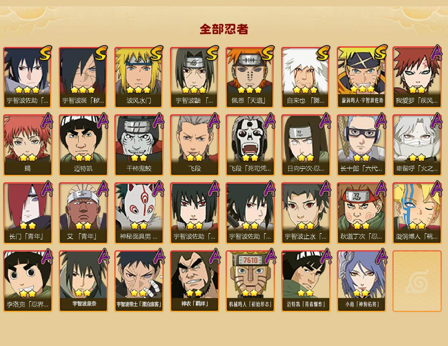Image resolution: width=448 pixels, height=346 pixels.
Task: Open the 小南「神驹佑将」 ninja card
Action: click(x=361, y=281)
